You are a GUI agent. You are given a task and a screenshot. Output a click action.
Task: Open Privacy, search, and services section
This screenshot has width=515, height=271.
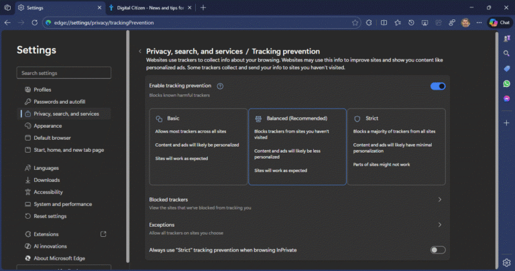(x=64, y=114)
